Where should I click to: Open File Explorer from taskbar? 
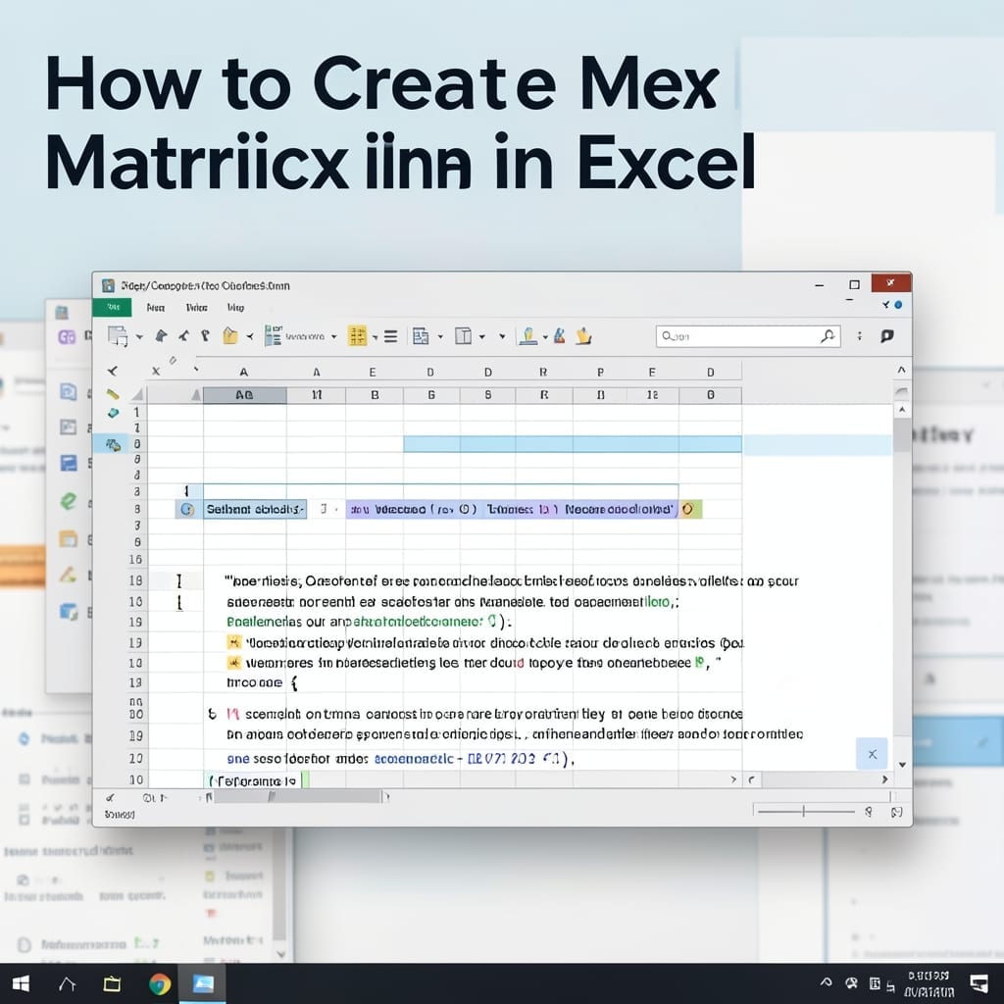click(112, 984)
